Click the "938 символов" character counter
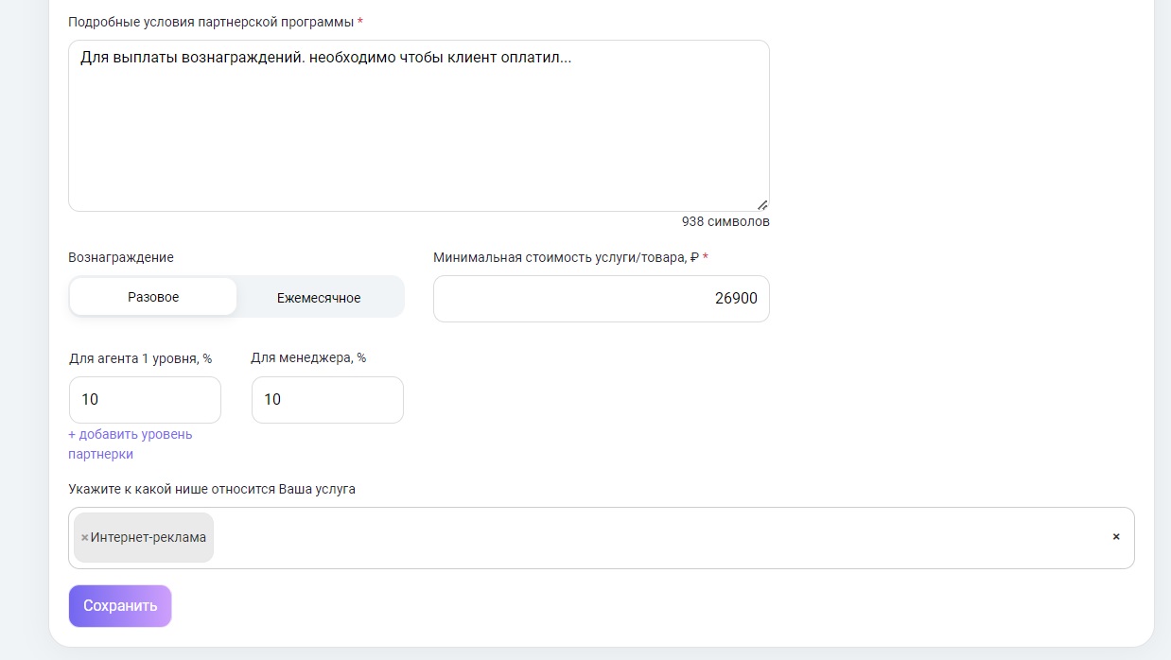Screen dimensions: 1171x660 (725, 221)
